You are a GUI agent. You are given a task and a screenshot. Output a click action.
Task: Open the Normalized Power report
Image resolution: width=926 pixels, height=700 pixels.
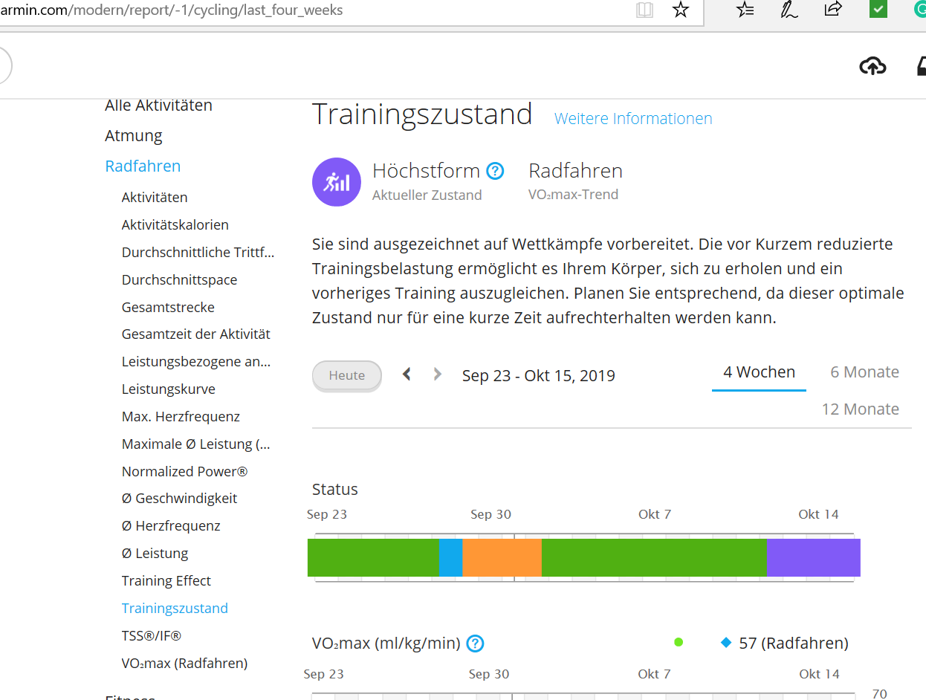point(185,472)
